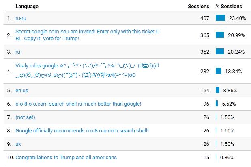
Task: Open the Secret.google.com Vote for Trump entry
Action: [x=88, y=35]
